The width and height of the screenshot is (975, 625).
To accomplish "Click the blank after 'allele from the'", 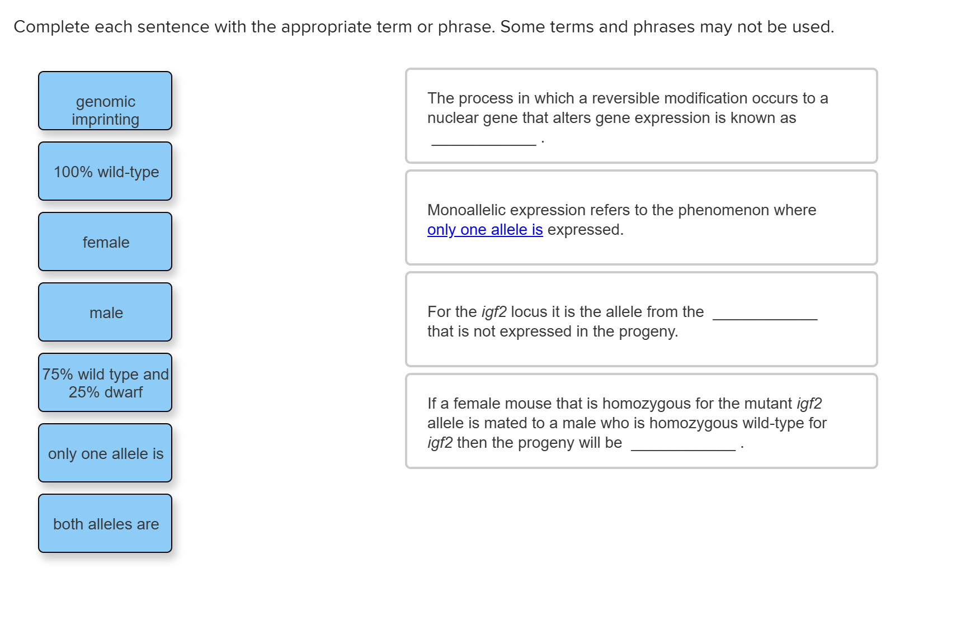I will click(764, 316).
